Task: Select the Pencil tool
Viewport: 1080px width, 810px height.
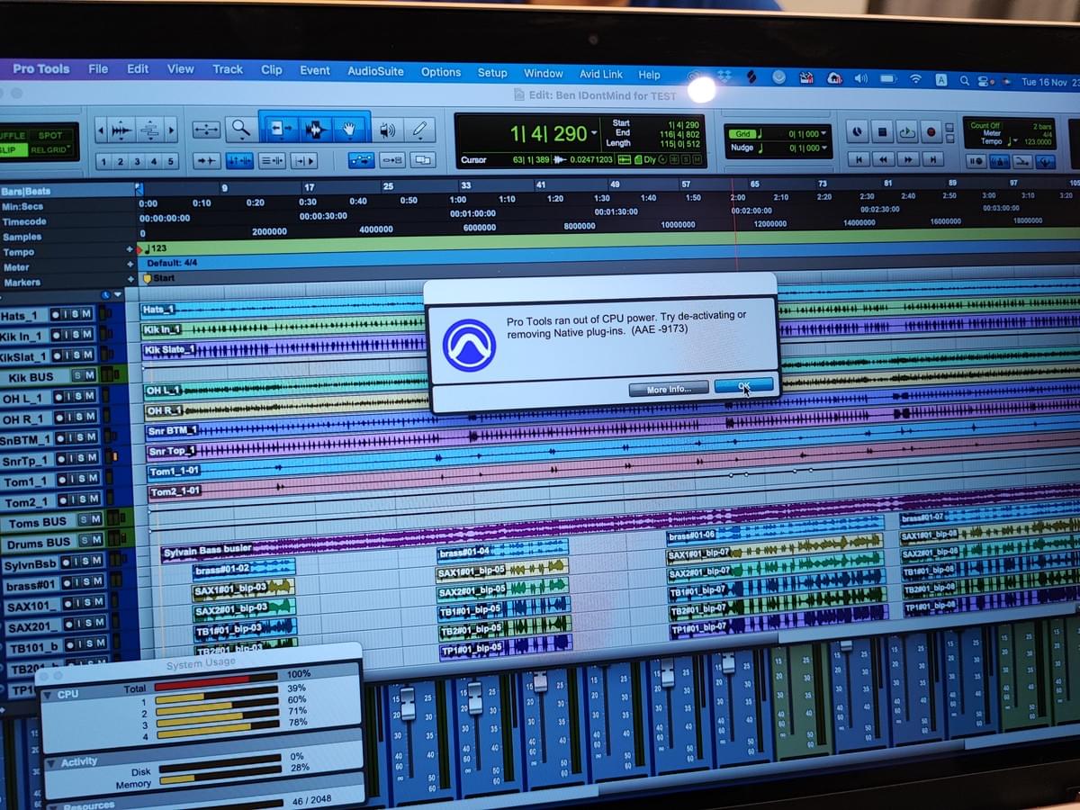Action: tap(419, 130)
